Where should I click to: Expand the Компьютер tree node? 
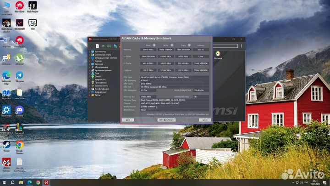(89, 51)
